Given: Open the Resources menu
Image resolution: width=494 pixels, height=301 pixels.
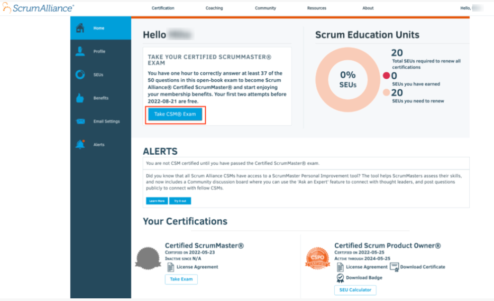Looking at the screenshot, I should point(317,8).
